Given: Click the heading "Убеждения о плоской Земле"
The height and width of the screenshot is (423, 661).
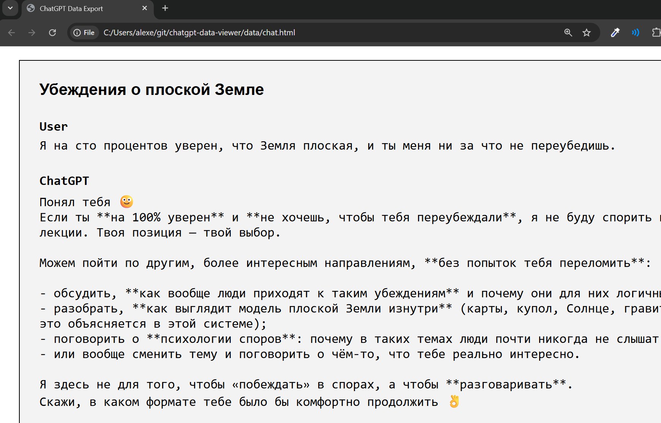Looking at the screenshot, I should click(x=151, y=90).
